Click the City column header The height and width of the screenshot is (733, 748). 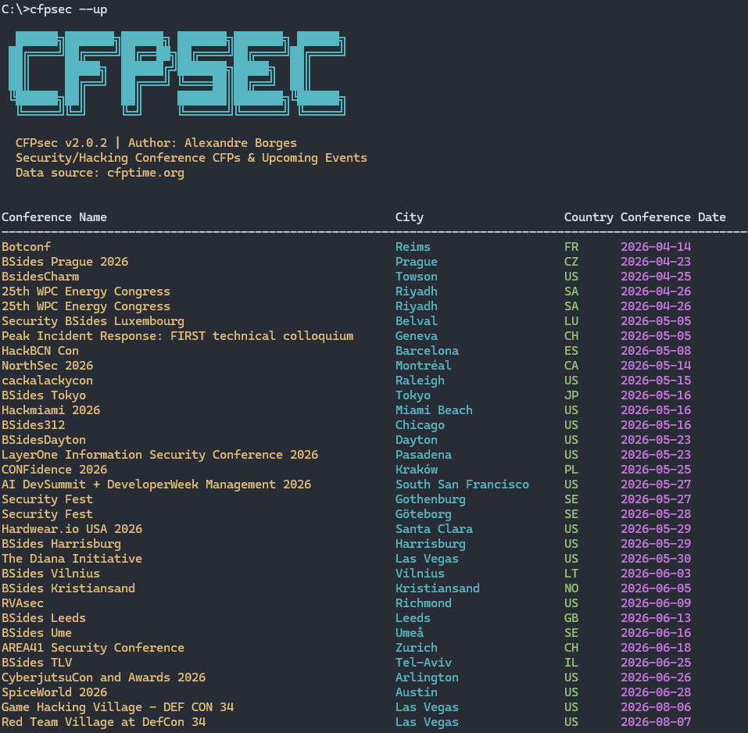tap(409, 217)
